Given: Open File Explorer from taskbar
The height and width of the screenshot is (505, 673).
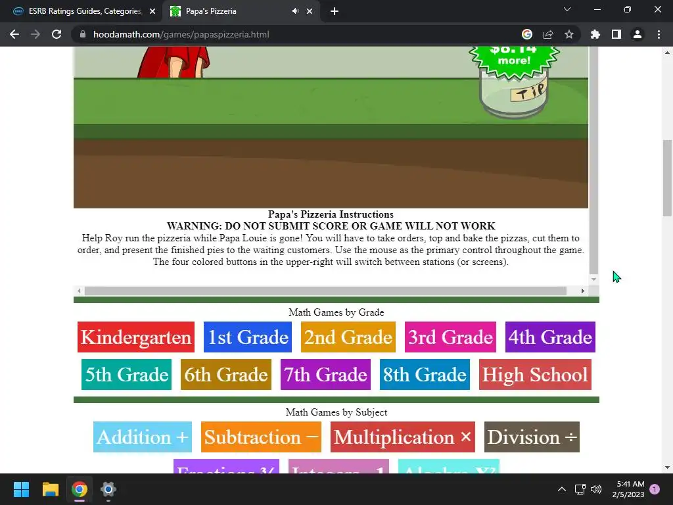Looking at the screenshot, I should (50, 489).
